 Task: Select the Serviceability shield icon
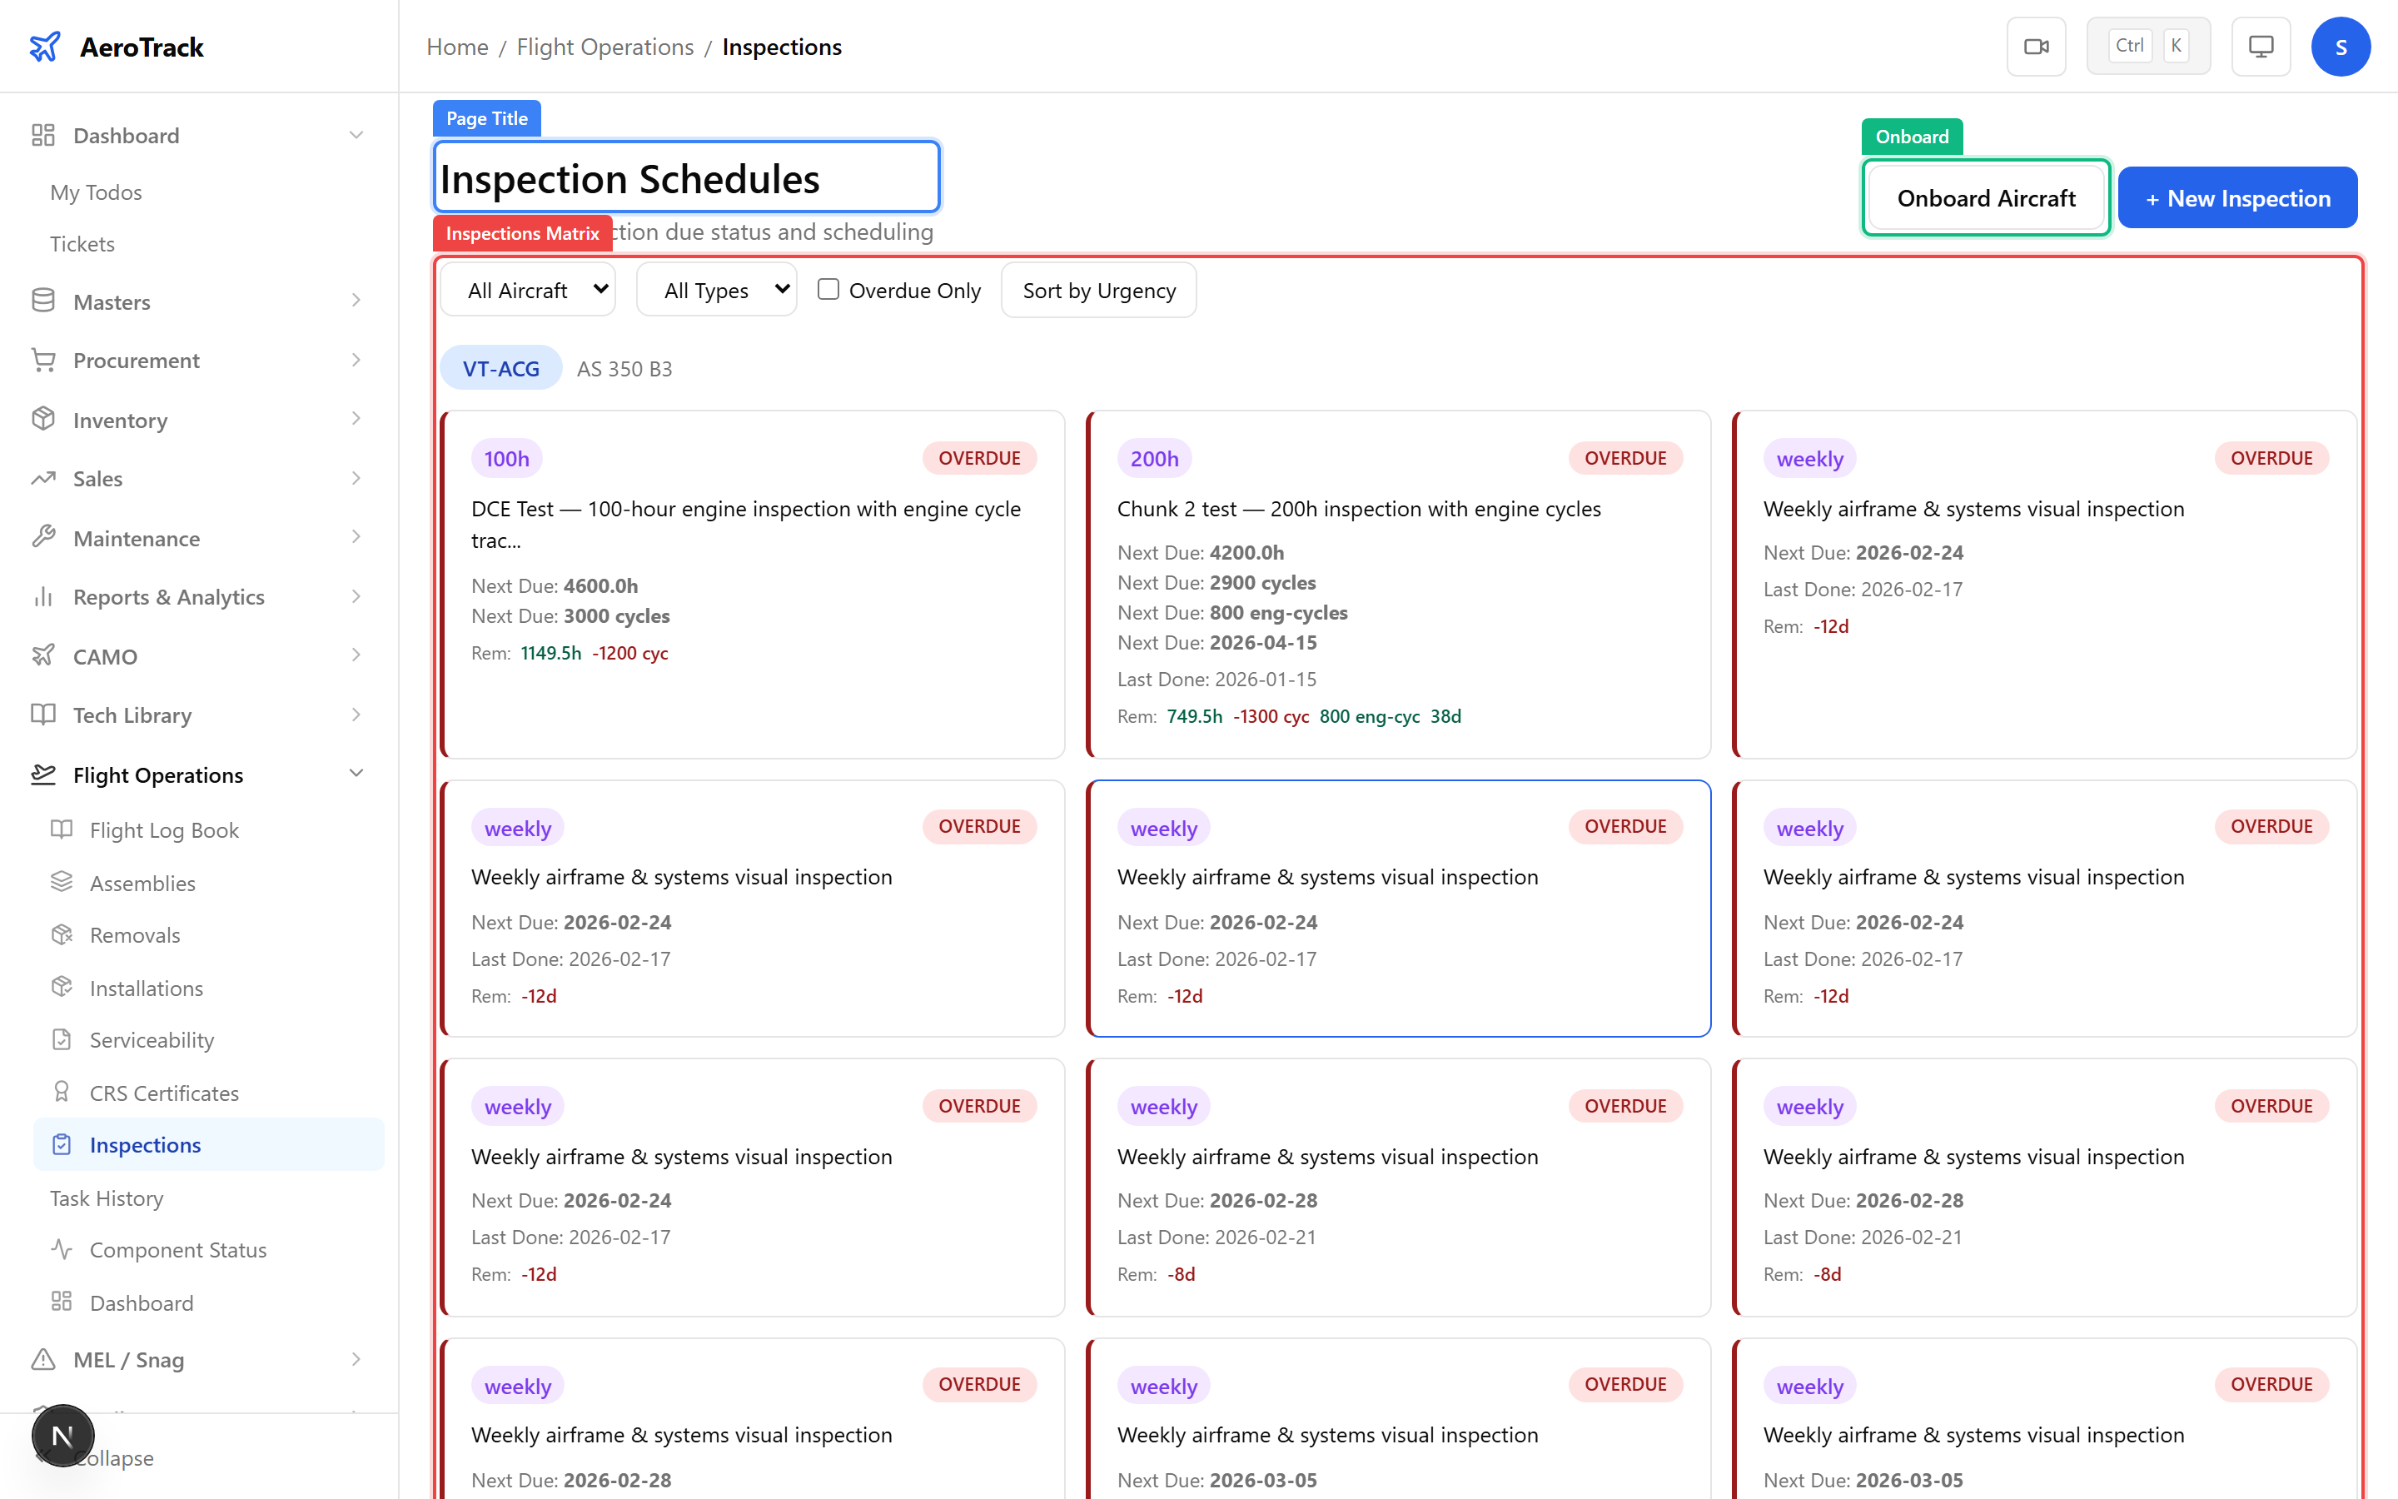click(x=62, y=1040)
